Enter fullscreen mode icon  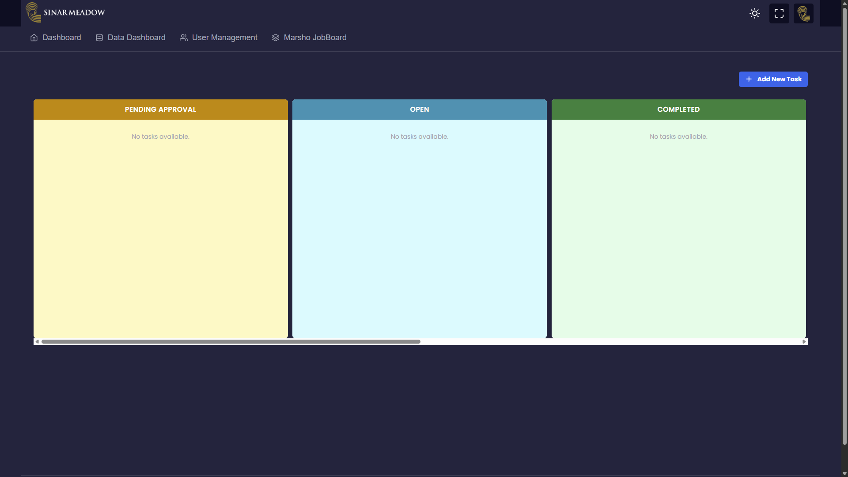pyautogui.click(x=779, y=13)
